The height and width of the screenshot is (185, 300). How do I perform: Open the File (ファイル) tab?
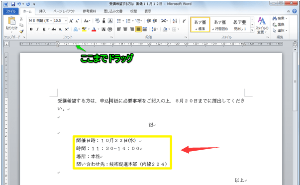(x=11, y=11)
